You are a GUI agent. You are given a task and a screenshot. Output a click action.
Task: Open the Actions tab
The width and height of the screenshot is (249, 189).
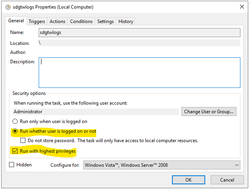coord(57,21)
